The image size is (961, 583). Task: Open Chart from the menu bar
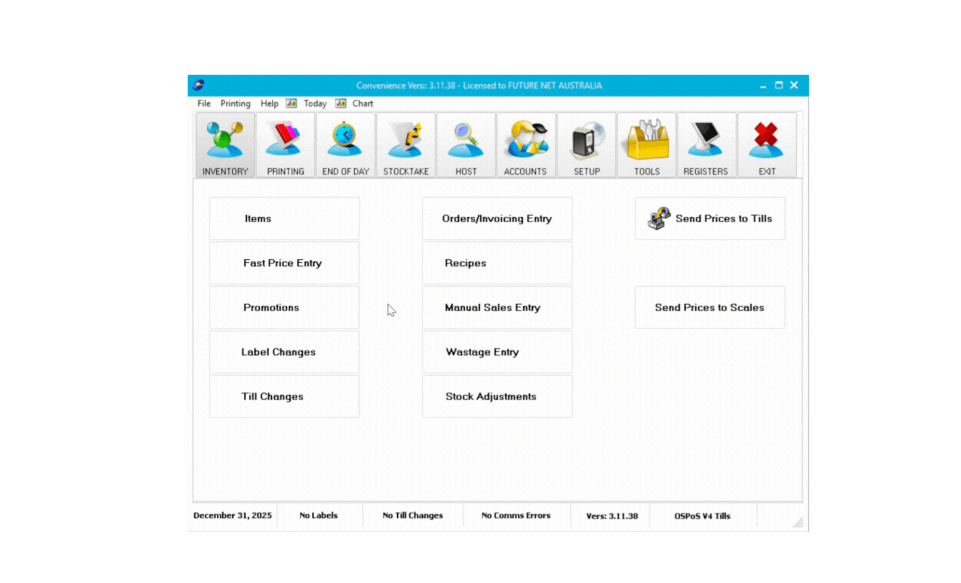362,103
